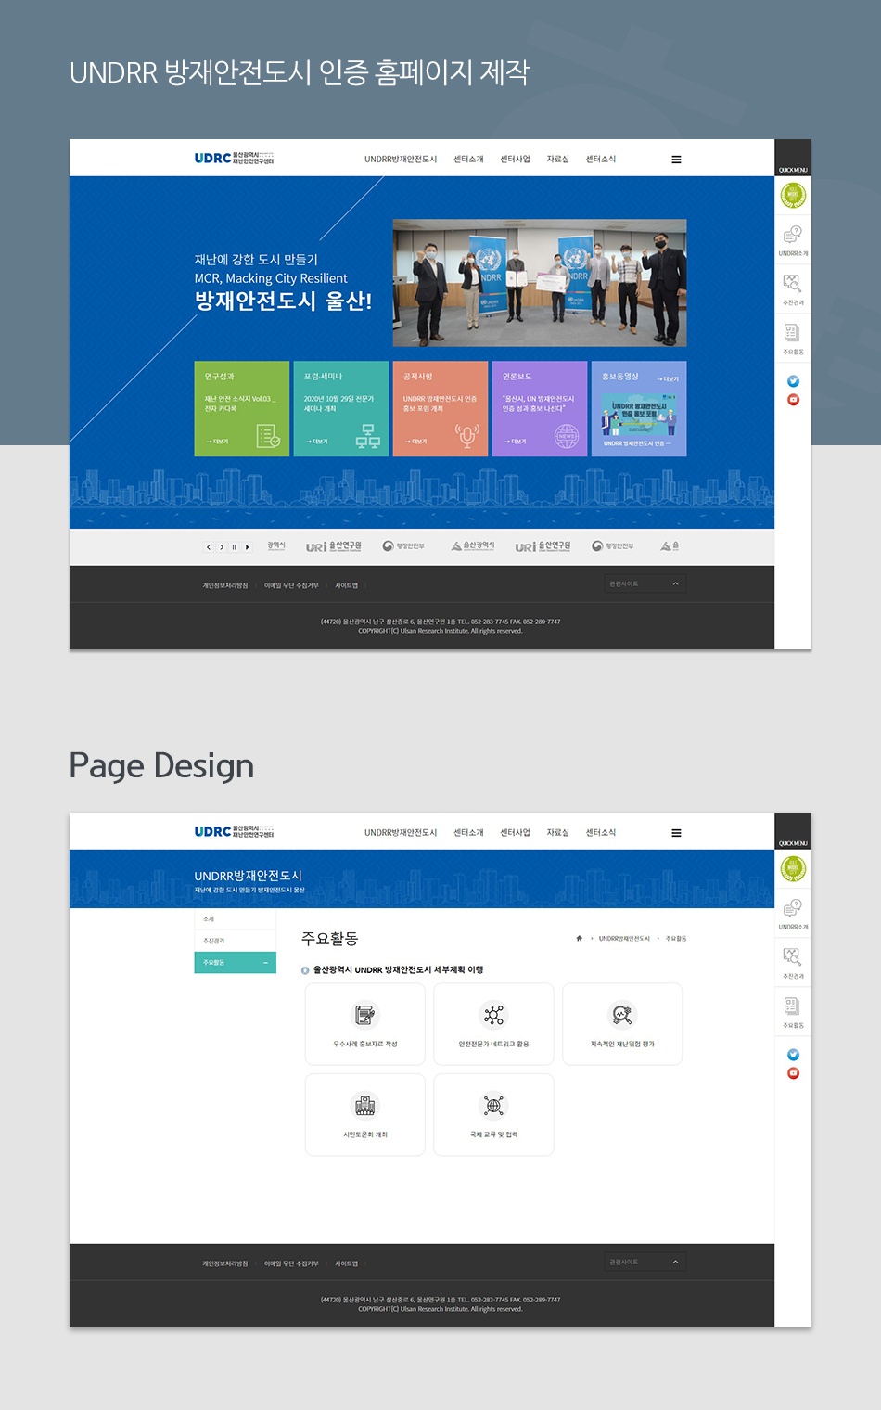This screenshot has height=1410, width=881.
Task: Click the 시민토론회 개최 building icon
Action: (365, 1106)
